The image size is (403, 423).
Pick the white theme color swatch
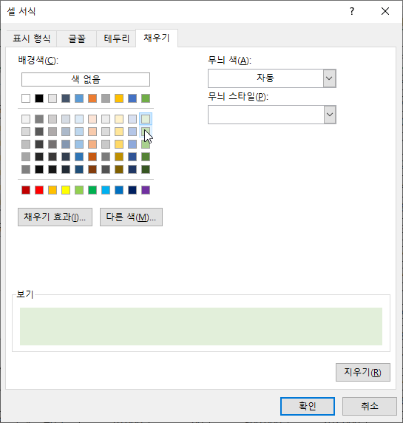click(26, 98)
